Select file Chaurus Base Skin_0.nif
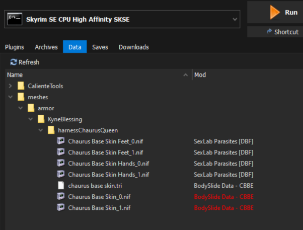303x230 pixels. click(x=99, y=197)
